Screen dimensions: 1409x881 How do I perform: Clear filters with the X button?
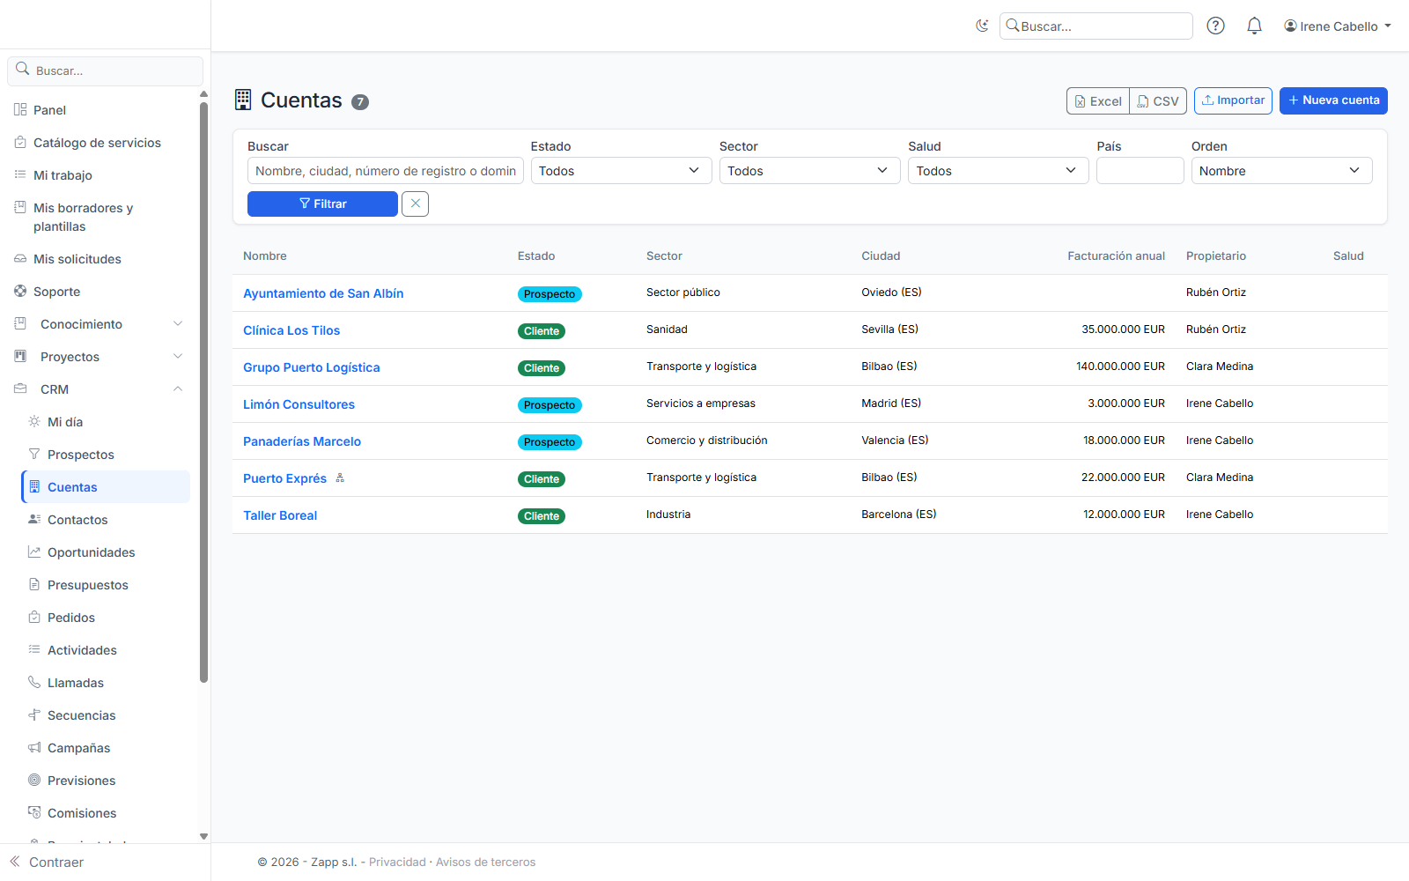pyautogui.click(x=415, y=204)
